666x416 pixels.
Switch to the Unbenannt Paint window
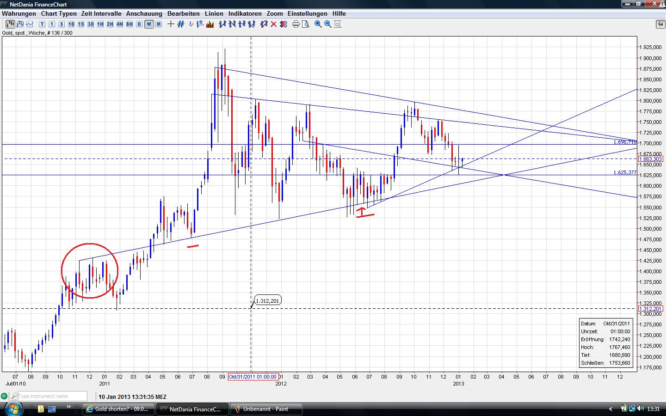[x=266, y=409]
